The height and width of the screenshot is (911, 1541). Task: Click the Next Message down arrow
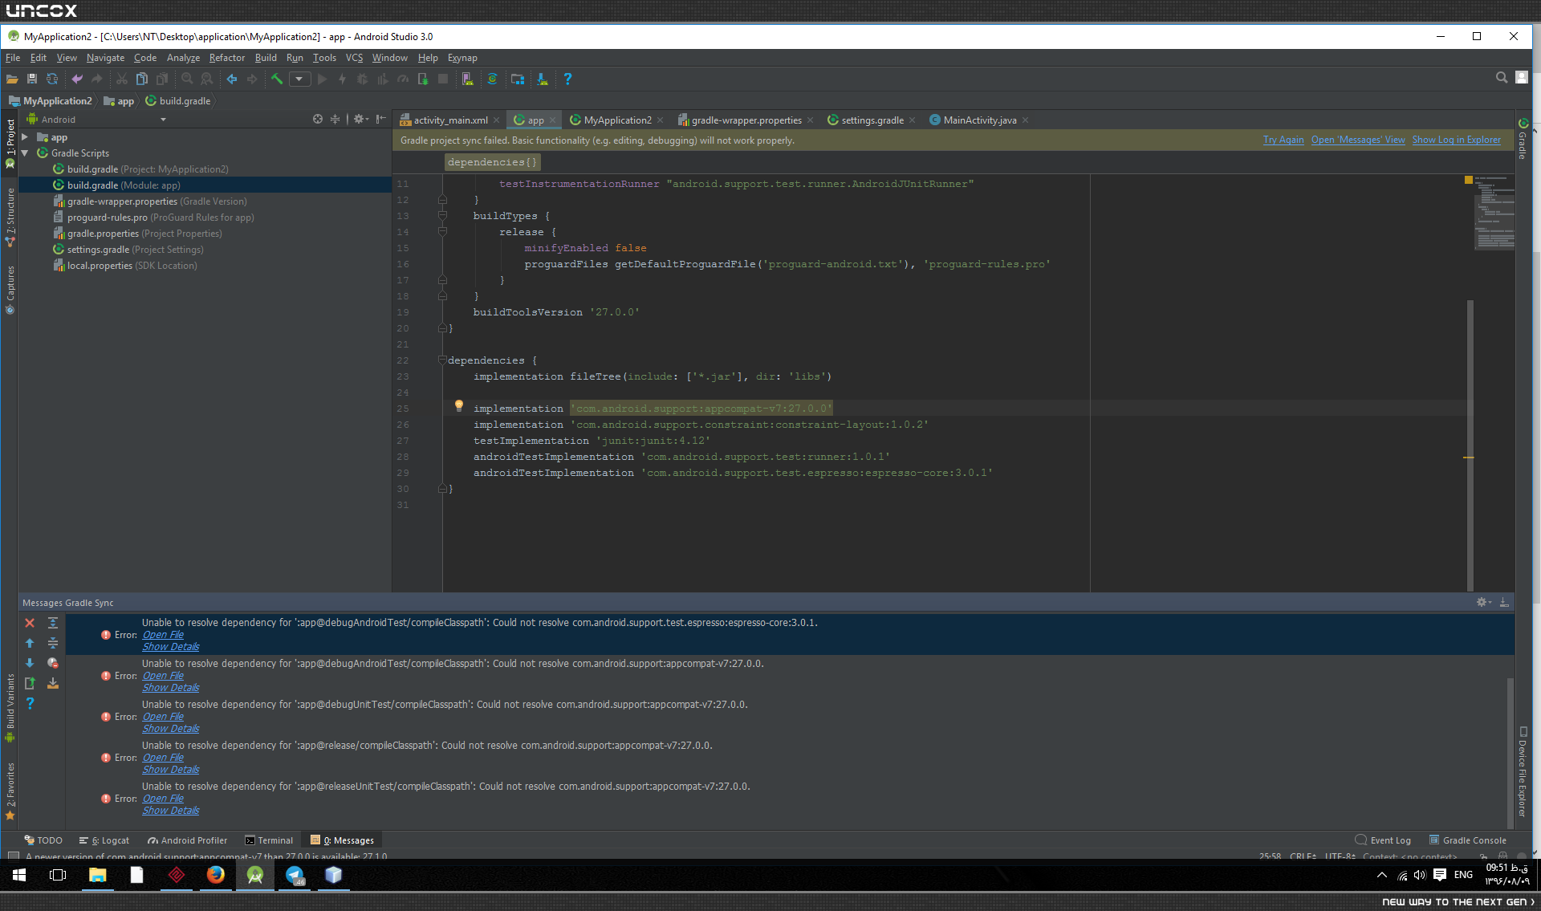point(30,663)
